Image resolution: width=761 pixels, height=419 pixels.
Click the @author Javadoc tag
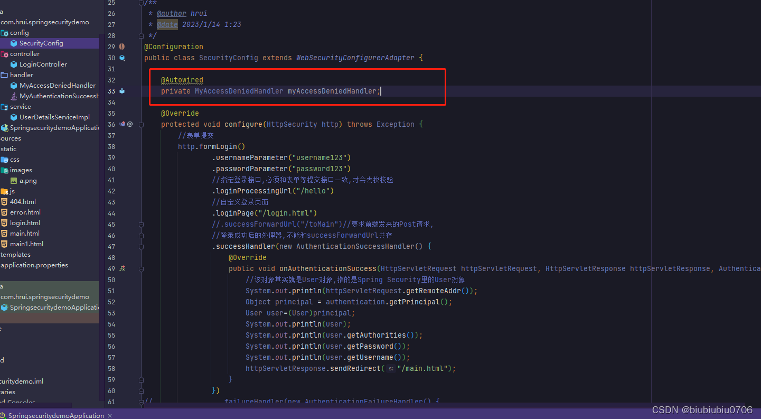tap(172, 13)
